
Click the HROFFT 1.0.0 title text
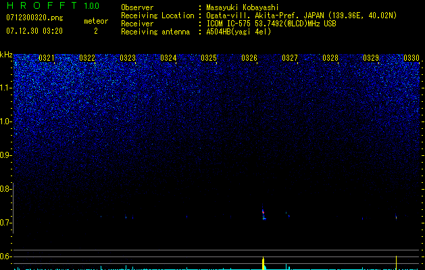[53, 5]
